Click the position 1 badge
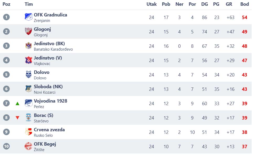Image resolution: width=254 pixels, height=155 pixels. click(x=6, y=17)
